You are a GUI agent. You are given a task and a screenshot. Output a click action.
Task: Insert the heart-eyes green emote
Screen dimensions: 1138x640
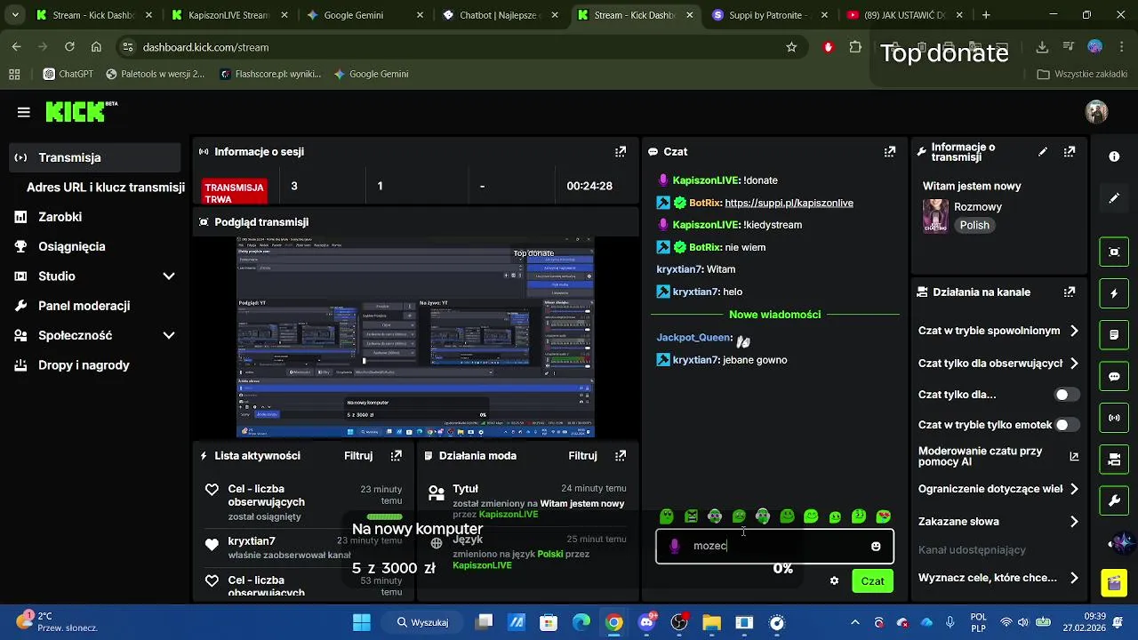(883, 516)
